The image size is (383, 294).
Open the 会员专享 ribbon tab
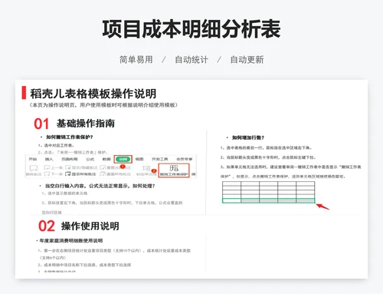184,159
